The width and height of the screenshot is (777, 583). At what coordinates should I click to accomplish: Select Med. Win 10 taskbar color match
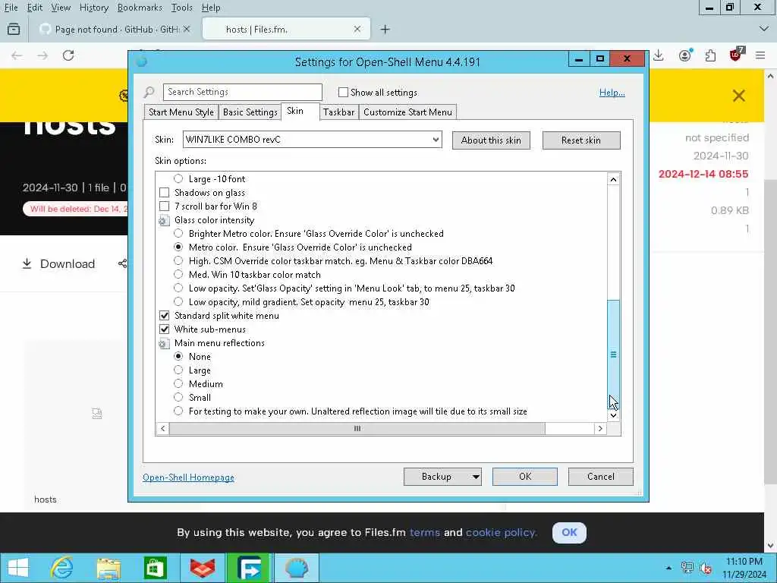coord(178,274)
